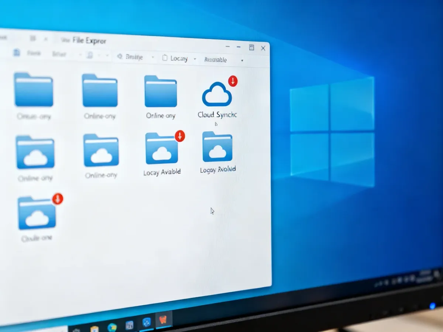Select the cloud folder left of Locay Avable

(101, 150)
